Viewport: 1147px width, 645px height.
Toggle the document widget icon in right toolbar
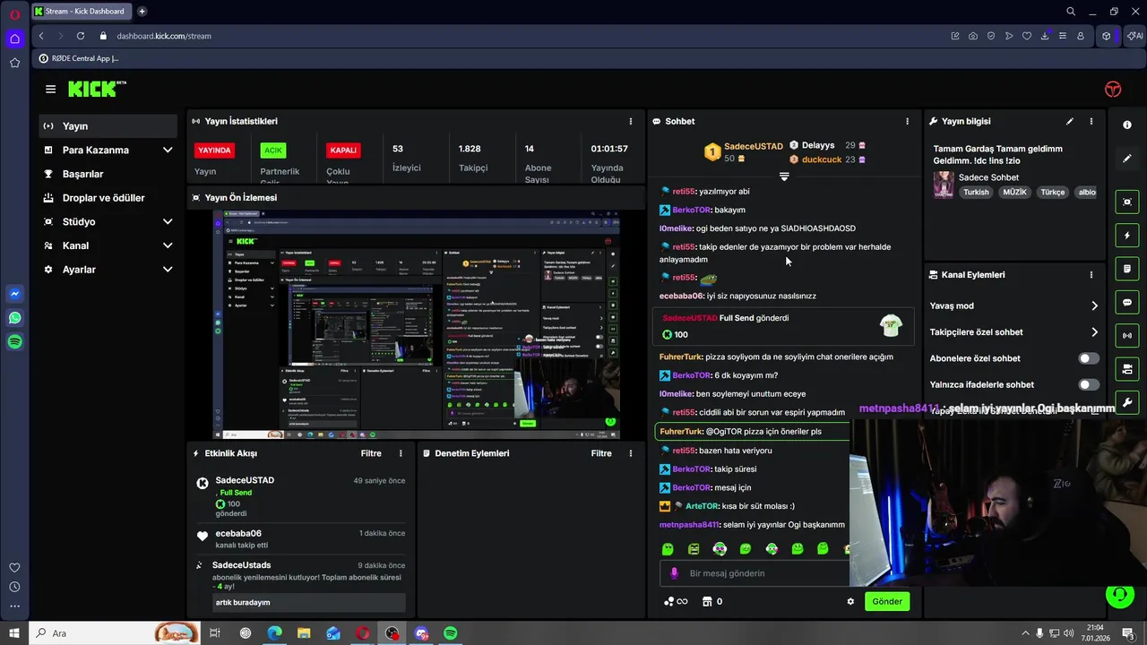(1127, 269)
